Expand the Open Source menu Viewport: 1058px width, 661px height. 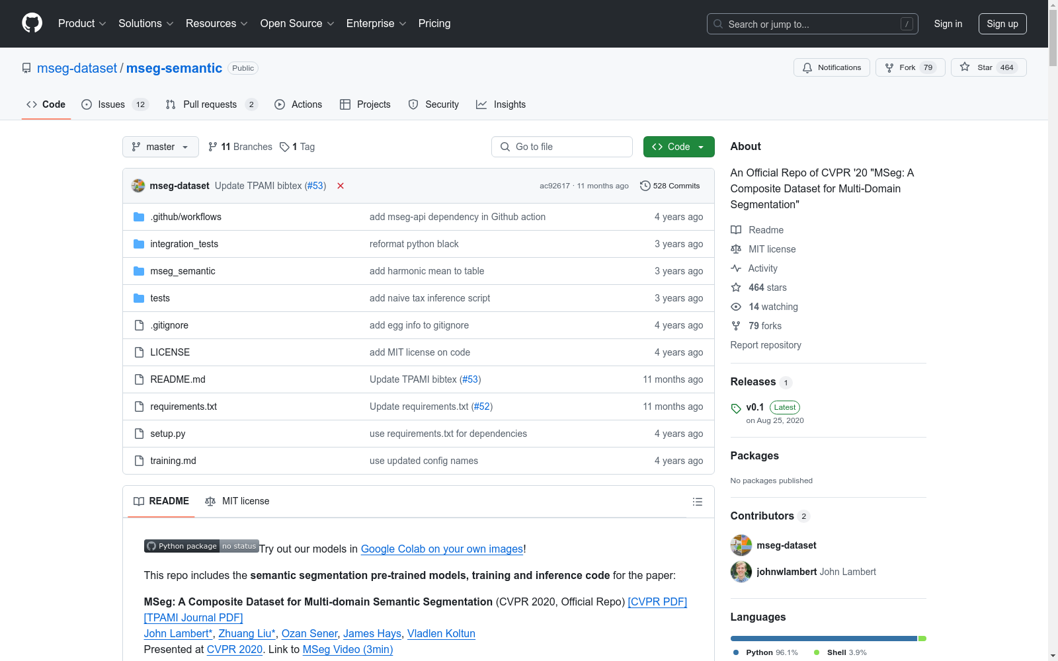[x=298, y=24]
